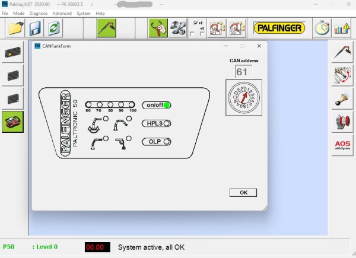Viewport: 356px width, 258px height.
Task: Click the CAN address field showing 61
Action: pos(241,72)
